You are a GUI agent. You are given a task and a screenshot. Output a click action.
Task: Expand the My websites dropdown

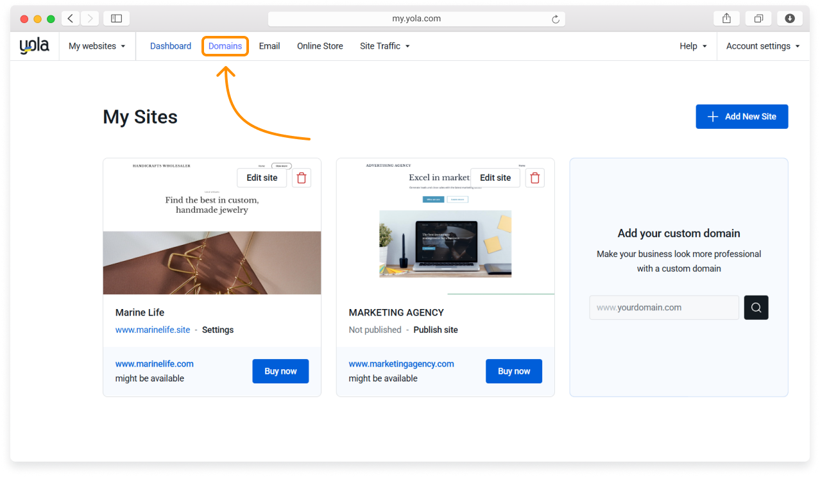pyautogui.click(x=97, y=46)
